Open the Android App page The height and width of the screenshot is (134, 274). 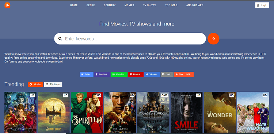(195, 5)
